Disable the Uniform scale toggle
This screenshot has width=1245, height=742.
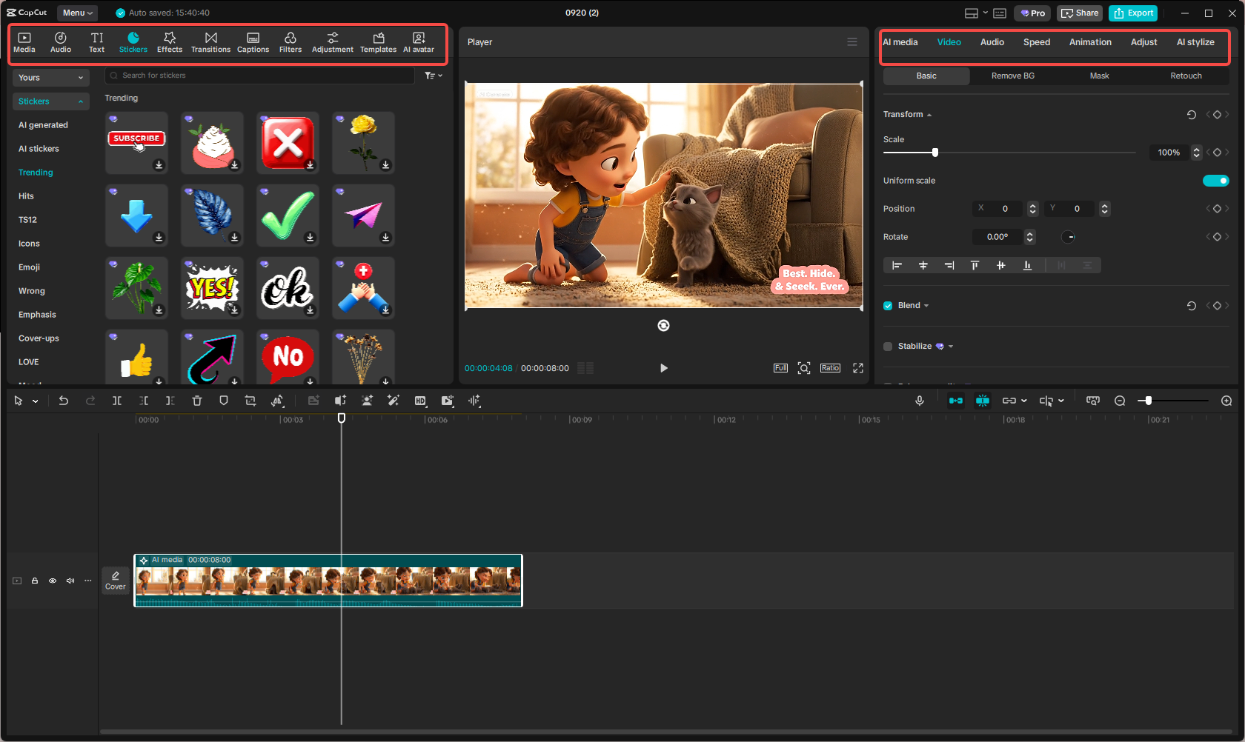(1215, 180)
